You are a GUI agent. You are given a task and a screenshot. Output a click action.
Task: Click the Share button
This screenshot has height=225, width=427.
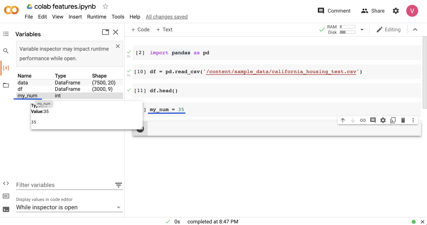(373, 11)
